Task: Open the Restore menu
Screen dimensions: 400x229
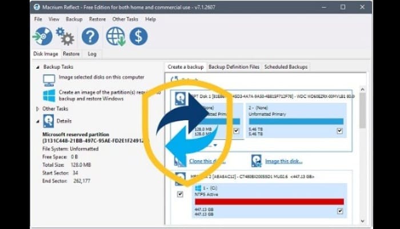Action: (x=97, y=19)
